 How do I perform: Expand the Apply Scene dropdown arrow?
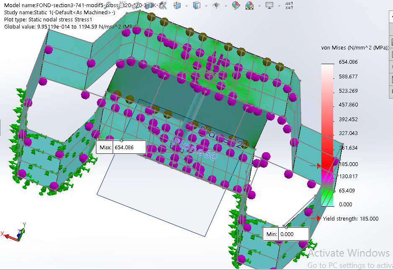259,6
